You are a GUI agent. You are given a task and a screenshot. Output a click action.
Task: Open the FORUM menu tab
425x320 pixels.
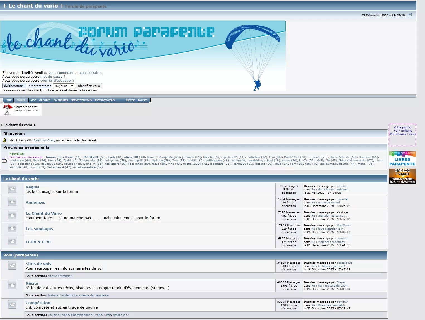(21, 100)
